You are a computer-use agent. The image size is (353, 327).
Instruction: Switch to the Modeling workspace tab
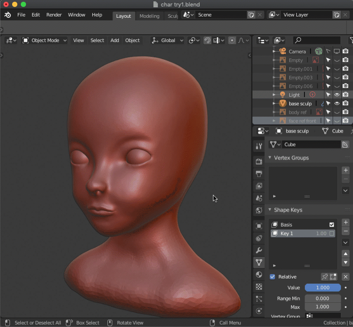(x=149, y=16)
